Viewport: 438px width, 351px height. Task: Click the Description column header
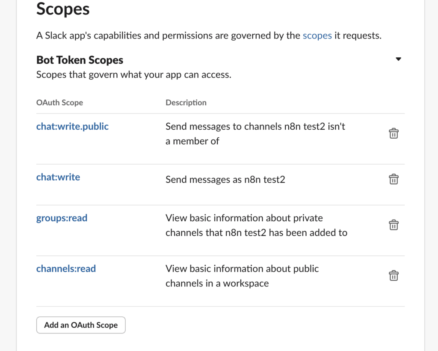pos(186,103)
